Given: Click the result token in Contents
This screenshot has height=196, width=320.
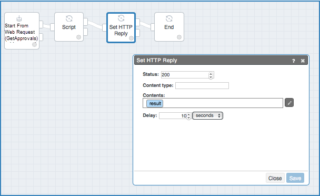Looking at the screenshot, I should coord(155,103).
